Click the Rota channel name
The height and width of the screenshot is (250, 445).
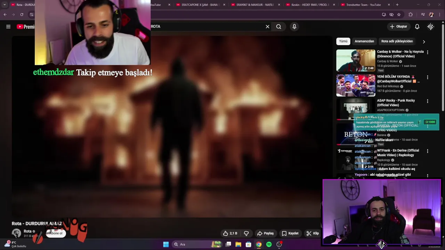click(27, 231)
